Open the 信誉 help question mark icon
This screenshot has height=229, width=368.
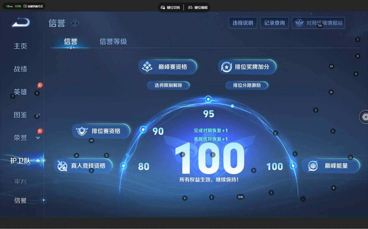coord(75,23)
